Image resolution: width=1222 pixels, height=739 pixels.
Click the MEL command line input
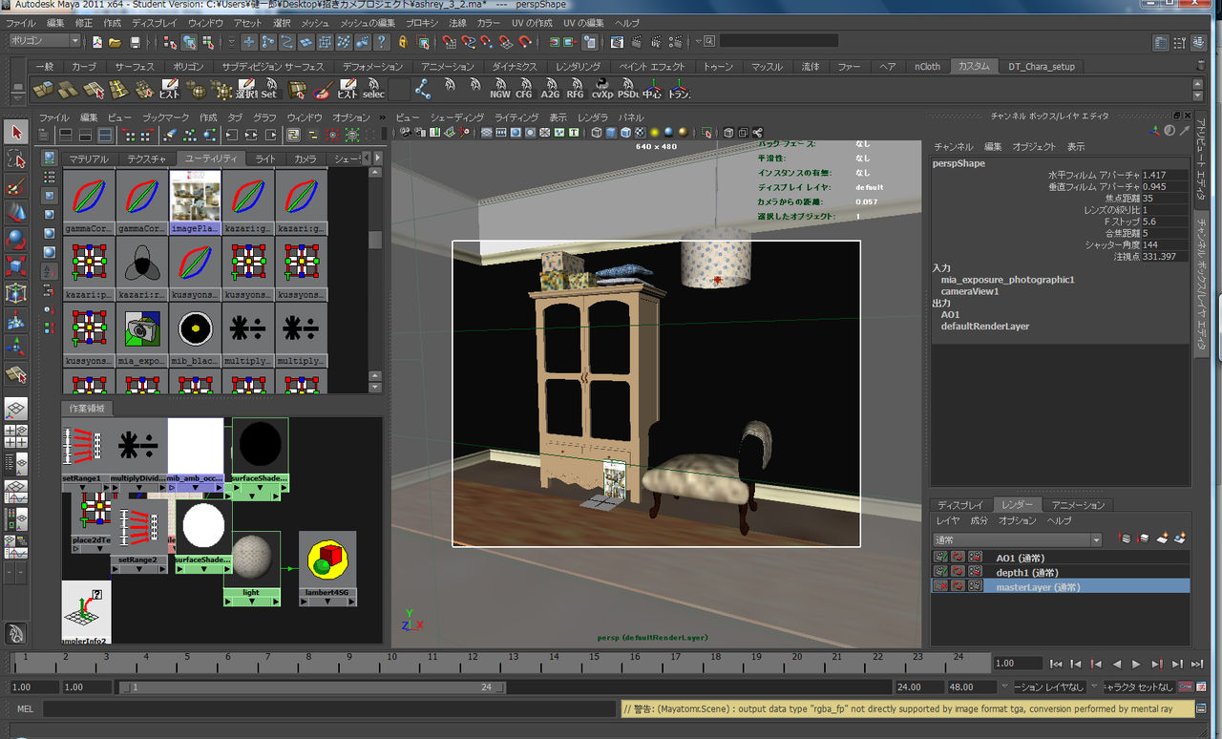(x=329, y=709)
